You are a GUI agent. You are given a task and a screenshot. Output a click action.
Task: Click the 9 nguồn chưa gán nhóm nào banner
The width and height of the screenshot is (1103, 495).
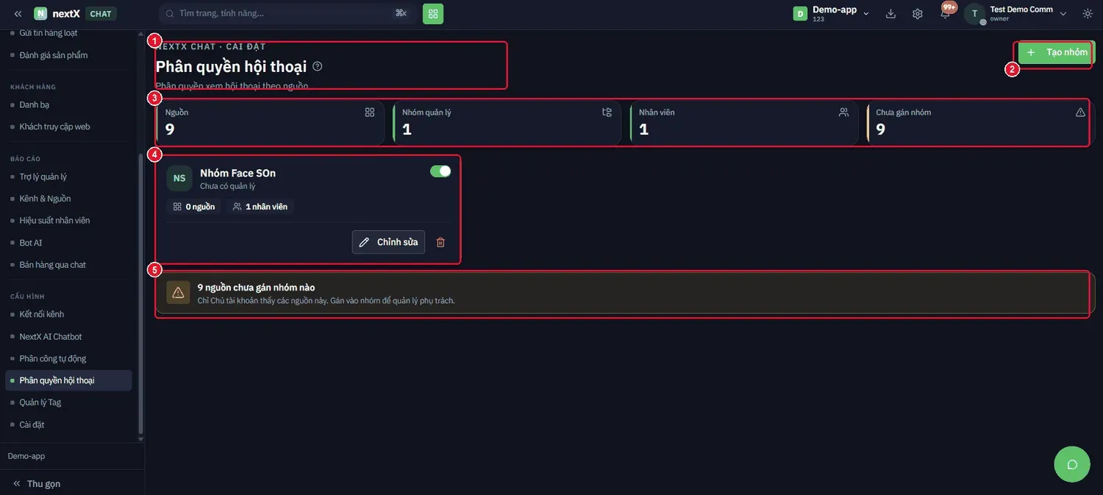pyautogui.click(x=625, y=293)
